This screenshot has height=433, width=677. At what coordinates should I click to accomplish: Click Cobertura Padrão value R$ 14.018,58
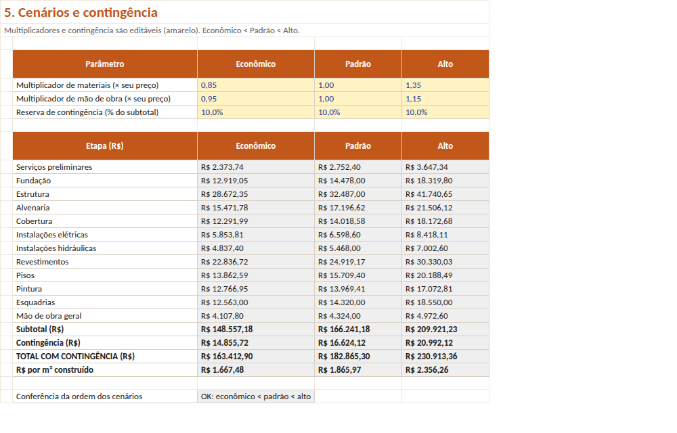coord(358,221)
